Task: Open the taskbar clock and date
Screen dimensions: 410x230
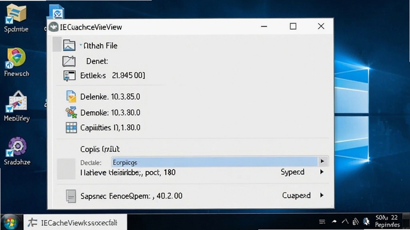Action: [387, 221]
